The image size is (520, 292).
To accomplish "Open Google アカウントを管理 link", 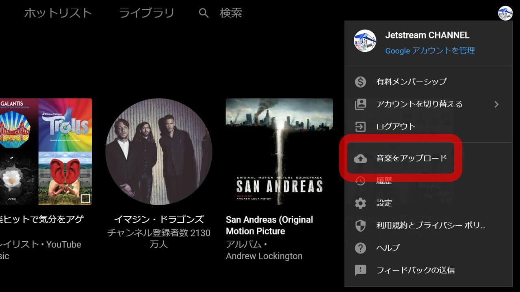I will pos(430,51).
